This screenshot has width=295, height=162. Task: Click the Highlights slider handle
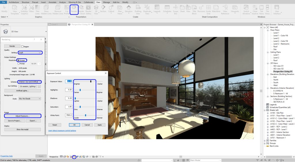pos(80,90)
